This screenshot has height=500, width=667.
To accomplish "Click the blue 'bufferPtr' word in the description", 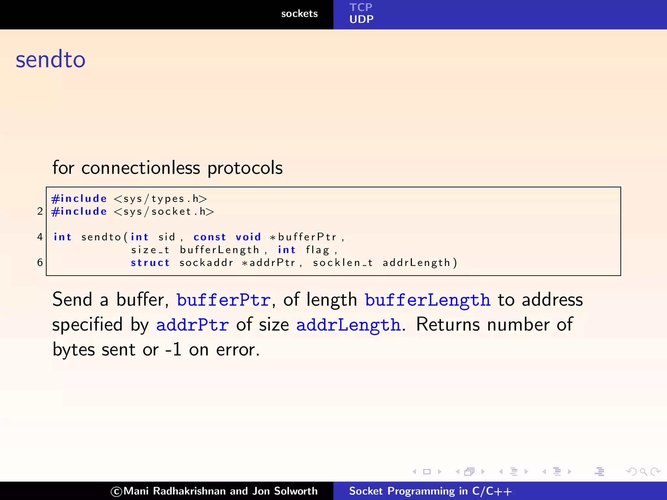I will (x=223, y=300).
